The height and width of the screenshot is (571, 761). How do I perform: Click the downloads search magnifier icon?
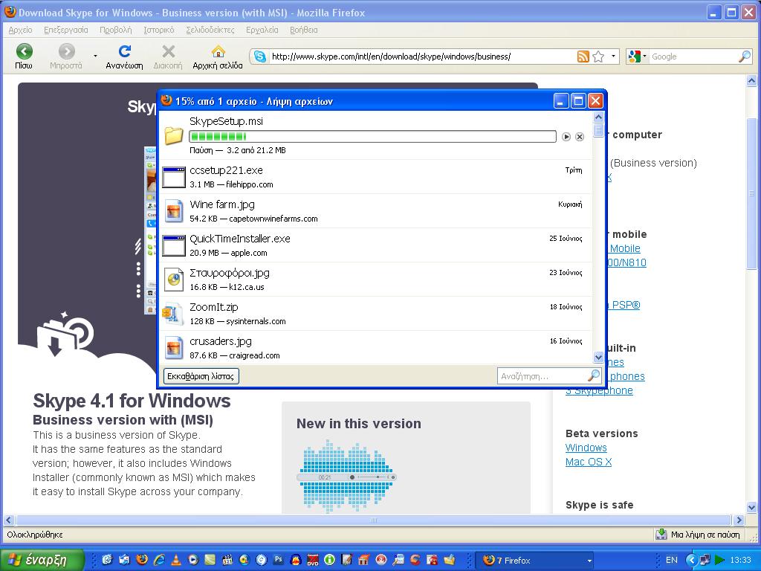click(x=594, y=375)
